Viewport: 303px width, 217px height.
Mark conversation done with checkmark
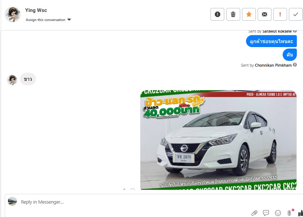click(x=295, y=14)
